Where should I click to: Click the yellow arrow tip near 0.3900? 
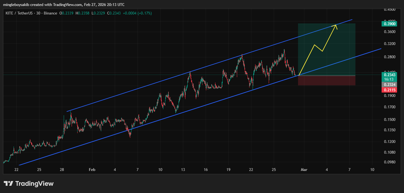336,25
